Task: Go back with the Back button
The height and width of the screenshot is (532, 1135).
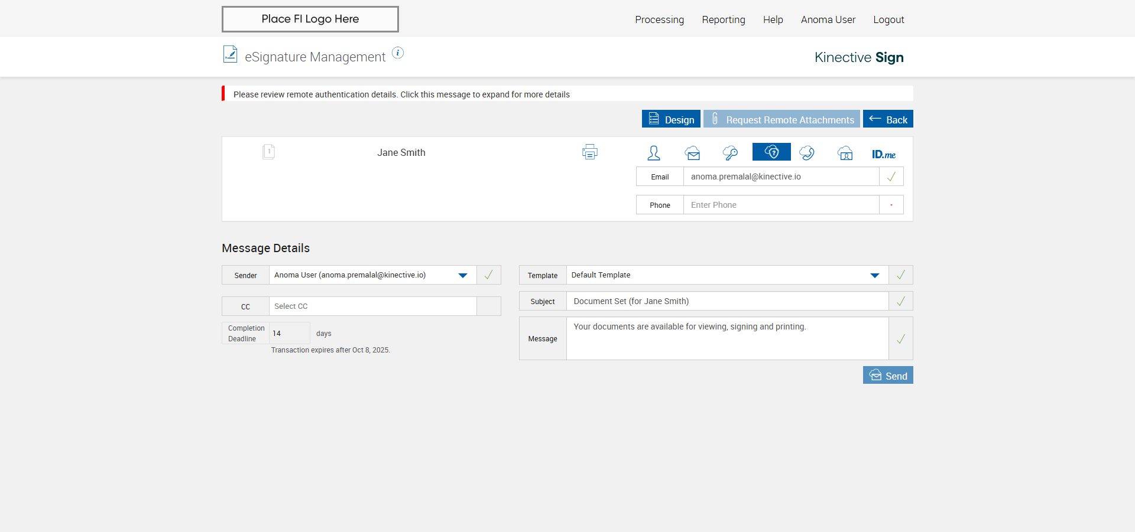Action: (x=888, y=119)
